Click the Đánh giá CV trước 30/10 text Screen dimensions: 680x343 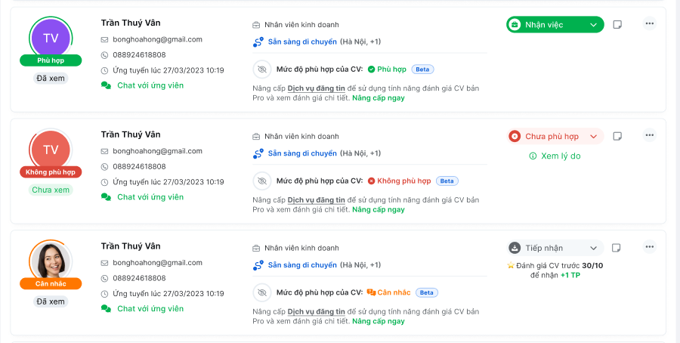click(559, 265)
